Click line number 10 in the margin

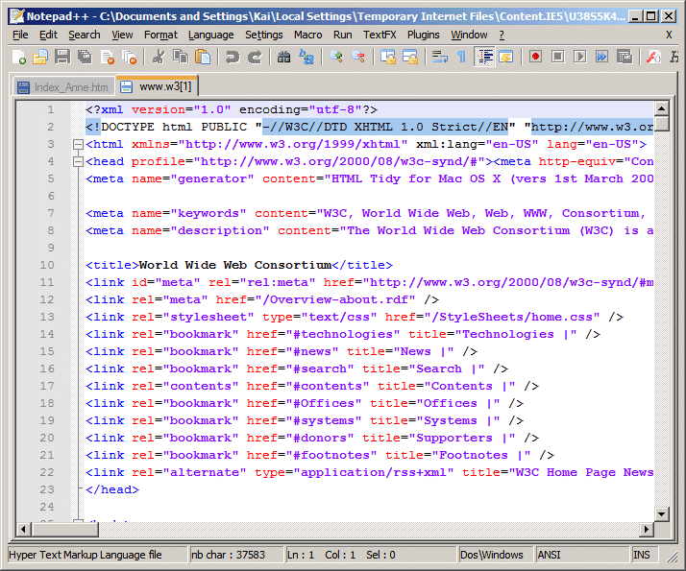(47, 265)
